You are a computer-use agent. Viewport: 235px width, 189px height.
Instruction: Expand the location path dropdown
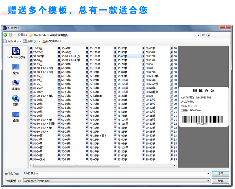click(198, 35)
